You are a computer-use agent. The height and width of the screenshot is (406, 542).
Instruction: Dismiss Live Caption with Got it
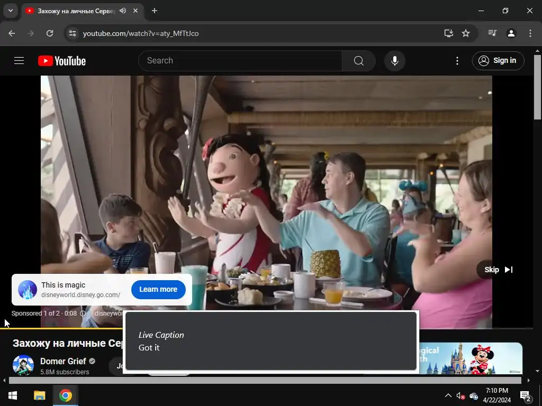click(x=149, y=348)
